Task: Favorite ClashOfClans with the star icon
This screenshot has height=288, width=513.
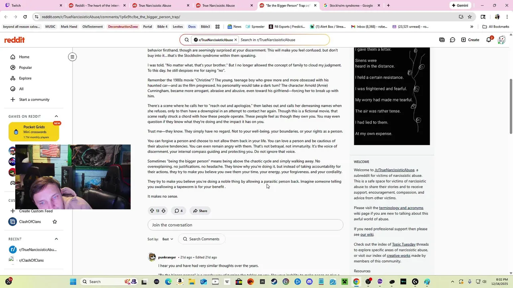Action: click(x=55, y=222)
